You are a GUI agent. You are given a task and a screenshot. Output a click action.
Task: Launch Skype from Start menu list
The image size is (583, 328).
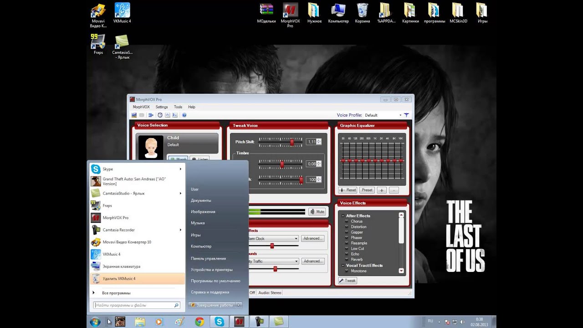(137, 169)
